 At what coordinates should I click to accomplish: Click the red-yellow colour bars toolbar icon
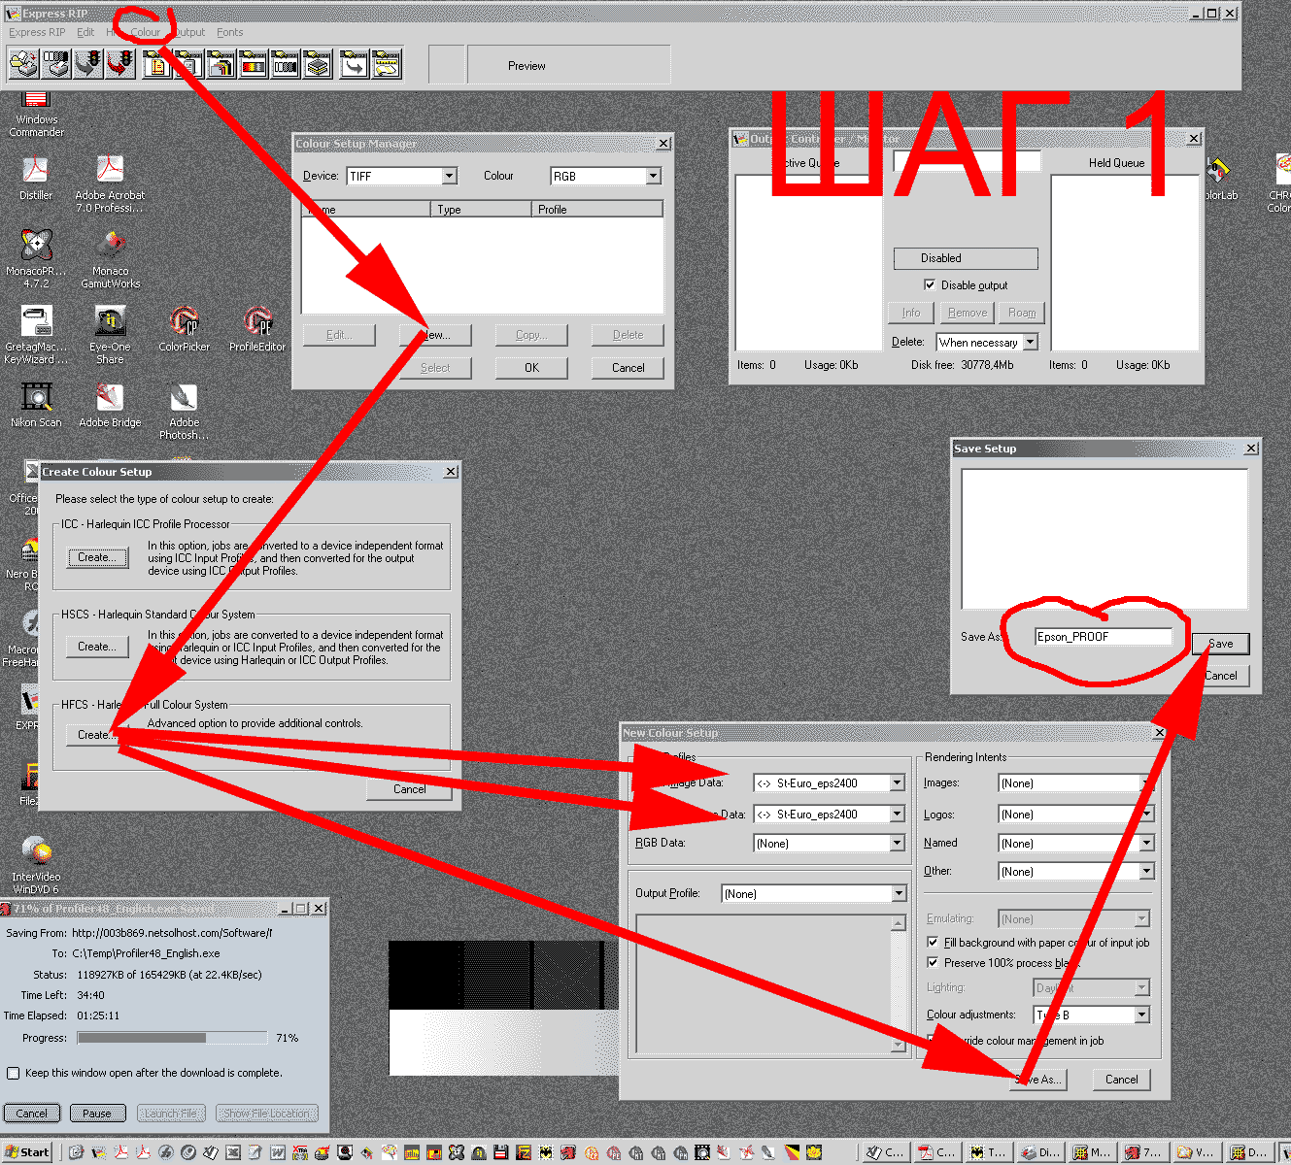[254, 65]
